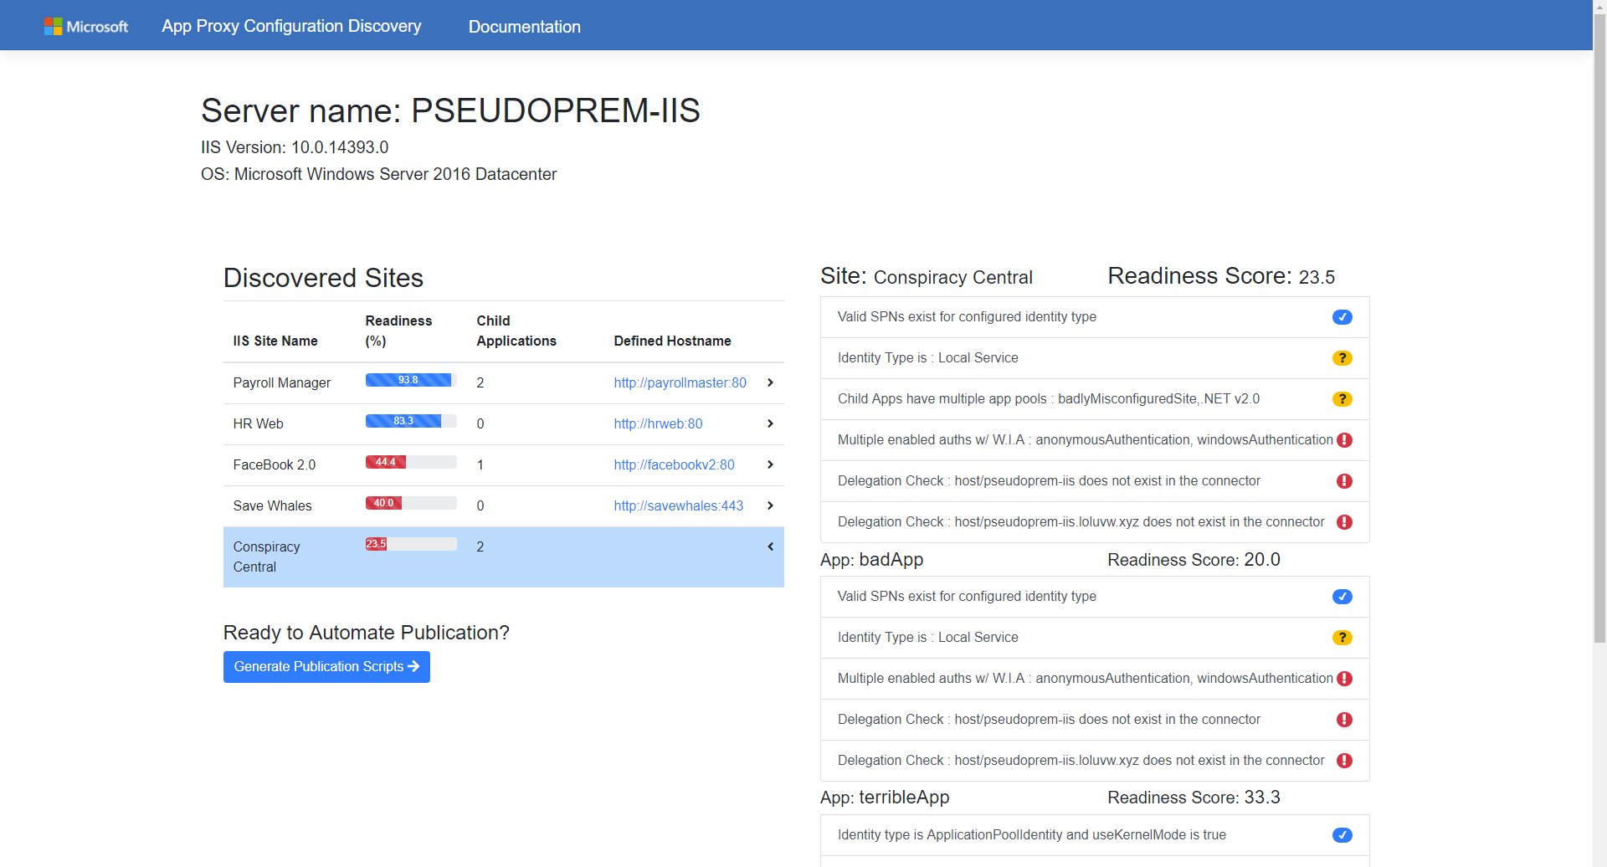Click the IIS Site Name column header
Image resolution: width=1607 pixels, height=867 pixels.
coord(275,341)
